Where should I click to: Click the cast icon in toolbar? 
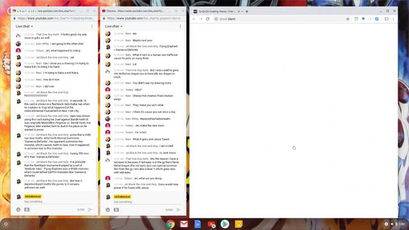(x=386, y=19)
